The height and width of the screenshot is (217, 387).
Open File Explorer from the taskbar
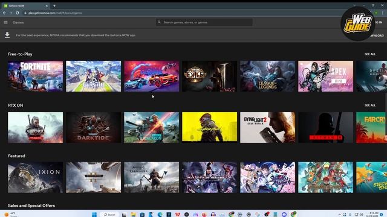point(133,215)
